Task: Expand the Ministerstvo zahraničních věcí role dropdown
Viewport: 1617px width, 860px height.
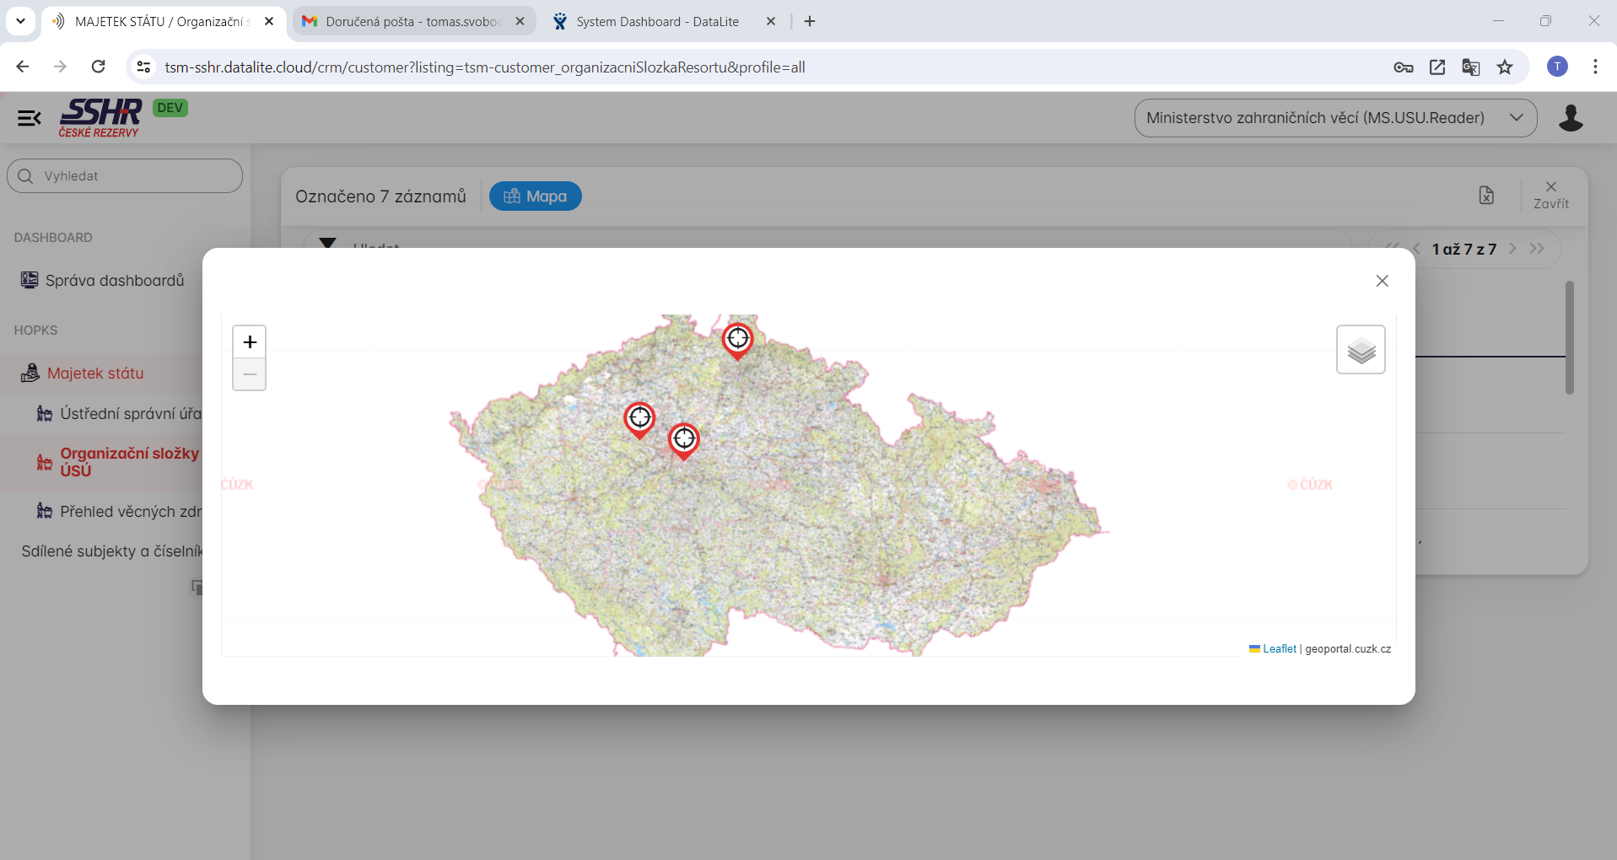Action: click(x=1335, y=118)
